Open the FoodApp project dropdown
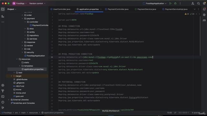The height and width of the screenshot is (116, 207). 19,4
